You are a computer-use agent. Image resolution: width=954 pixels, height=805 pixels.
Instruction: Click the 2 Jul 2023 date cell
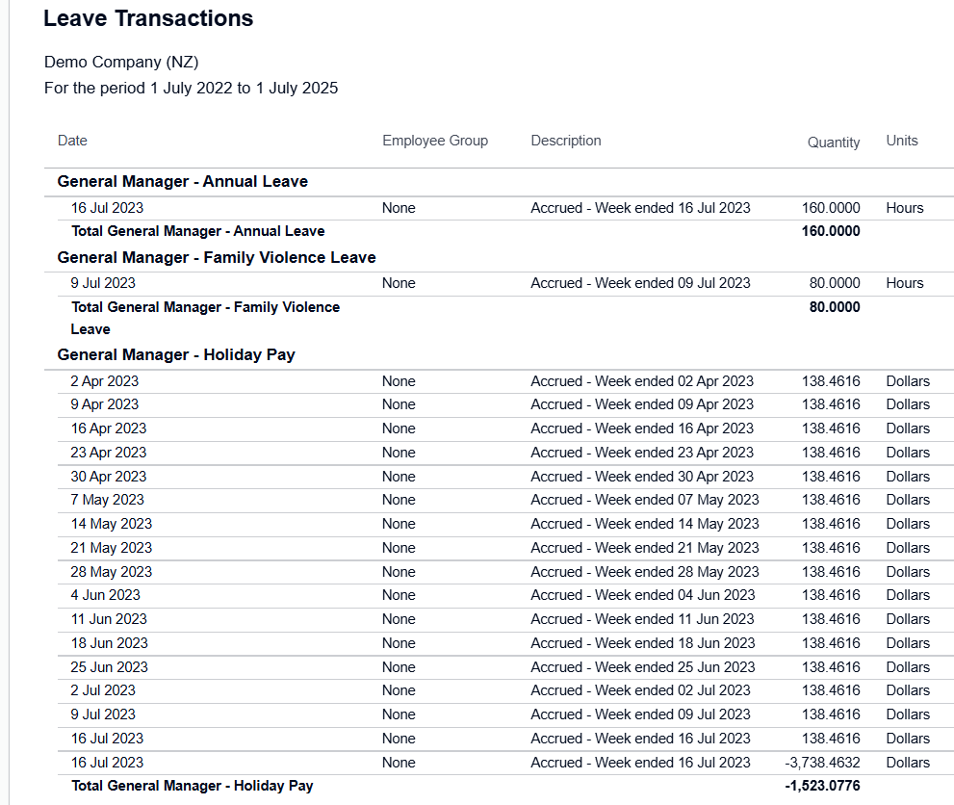[103, 690]
